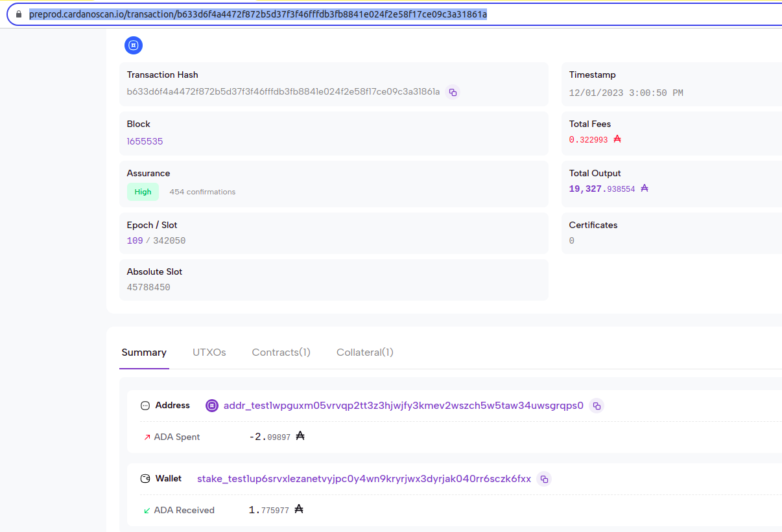Click the transaction hash text

pos(283,92)
